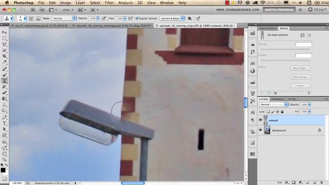Open the clone Mode dropdown
329x185 pixels.
(64, 18)
